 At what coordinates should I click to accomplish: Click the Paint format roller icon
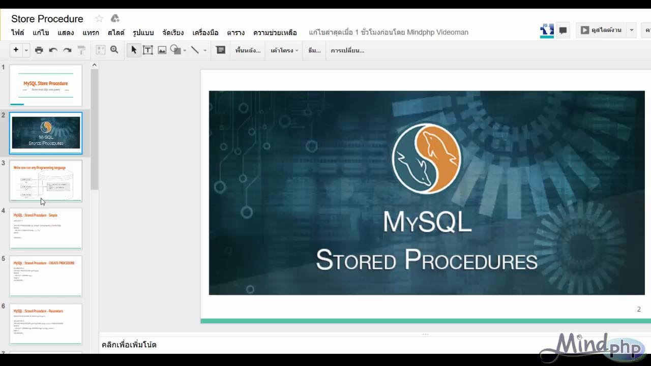(x=81, y=50)
